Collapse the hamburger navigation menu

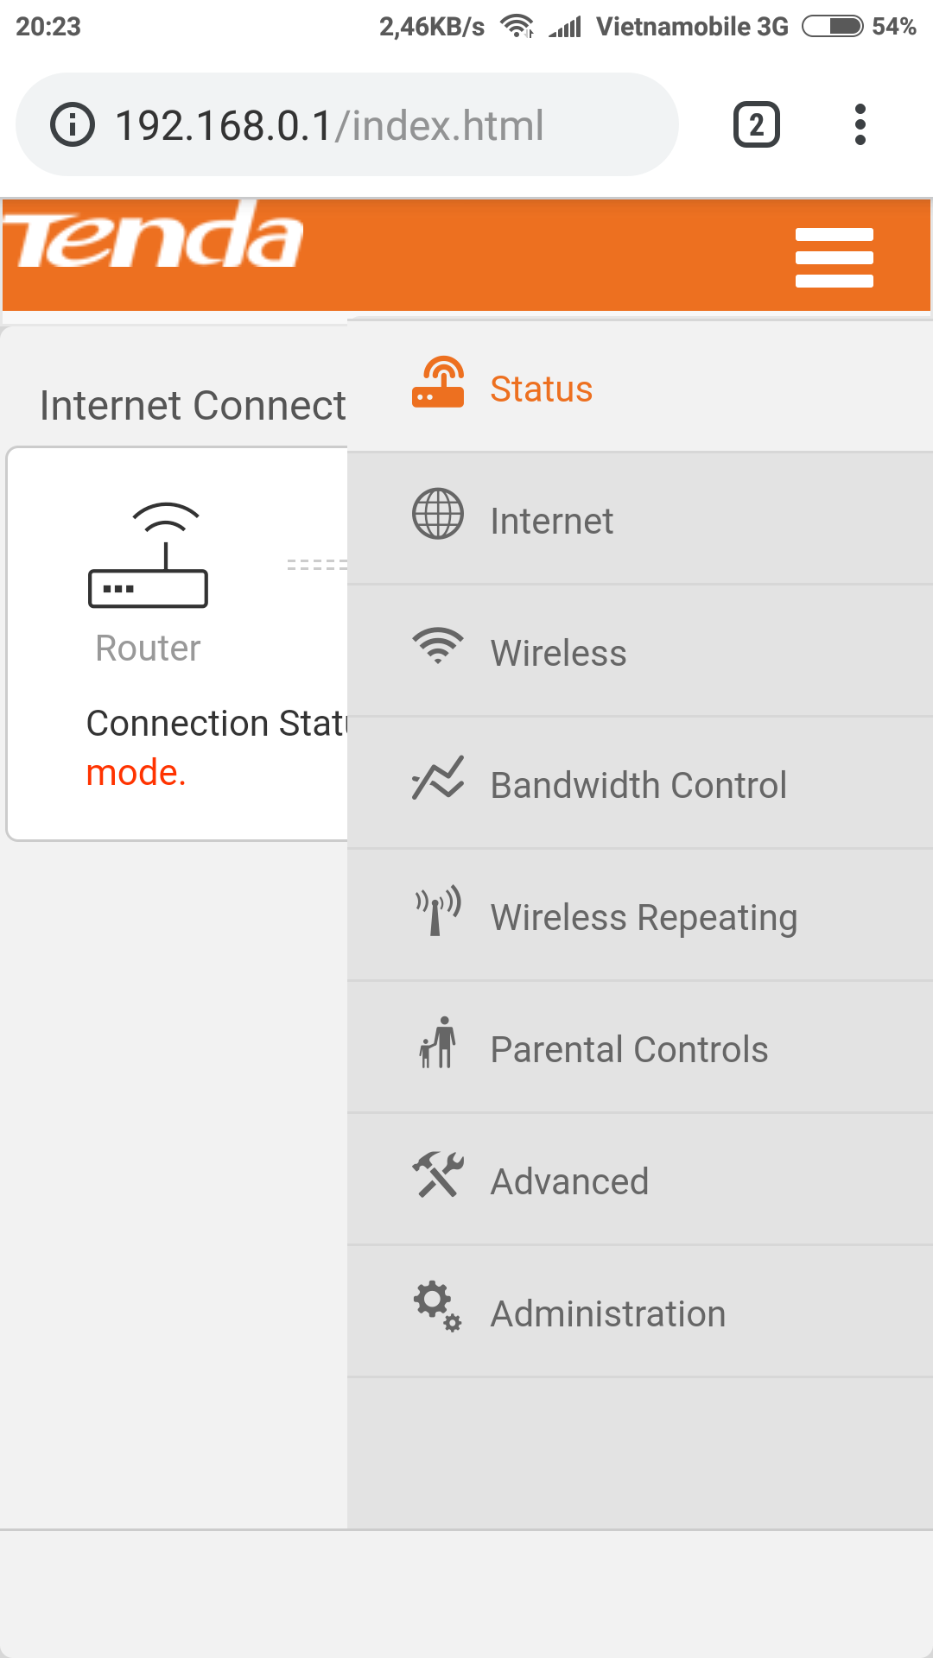835,257
